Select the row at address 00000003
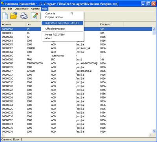Image resolution: width=157 pixels, height=142 pixels. (x=77, y=41)
